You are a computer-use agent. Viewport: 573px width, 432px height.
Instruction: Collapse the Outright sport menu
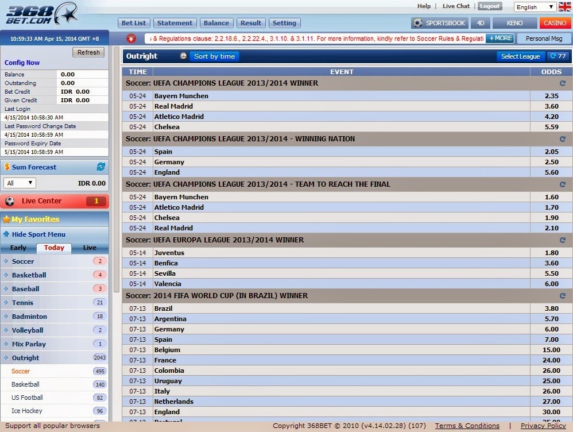[x=55, y=358]
